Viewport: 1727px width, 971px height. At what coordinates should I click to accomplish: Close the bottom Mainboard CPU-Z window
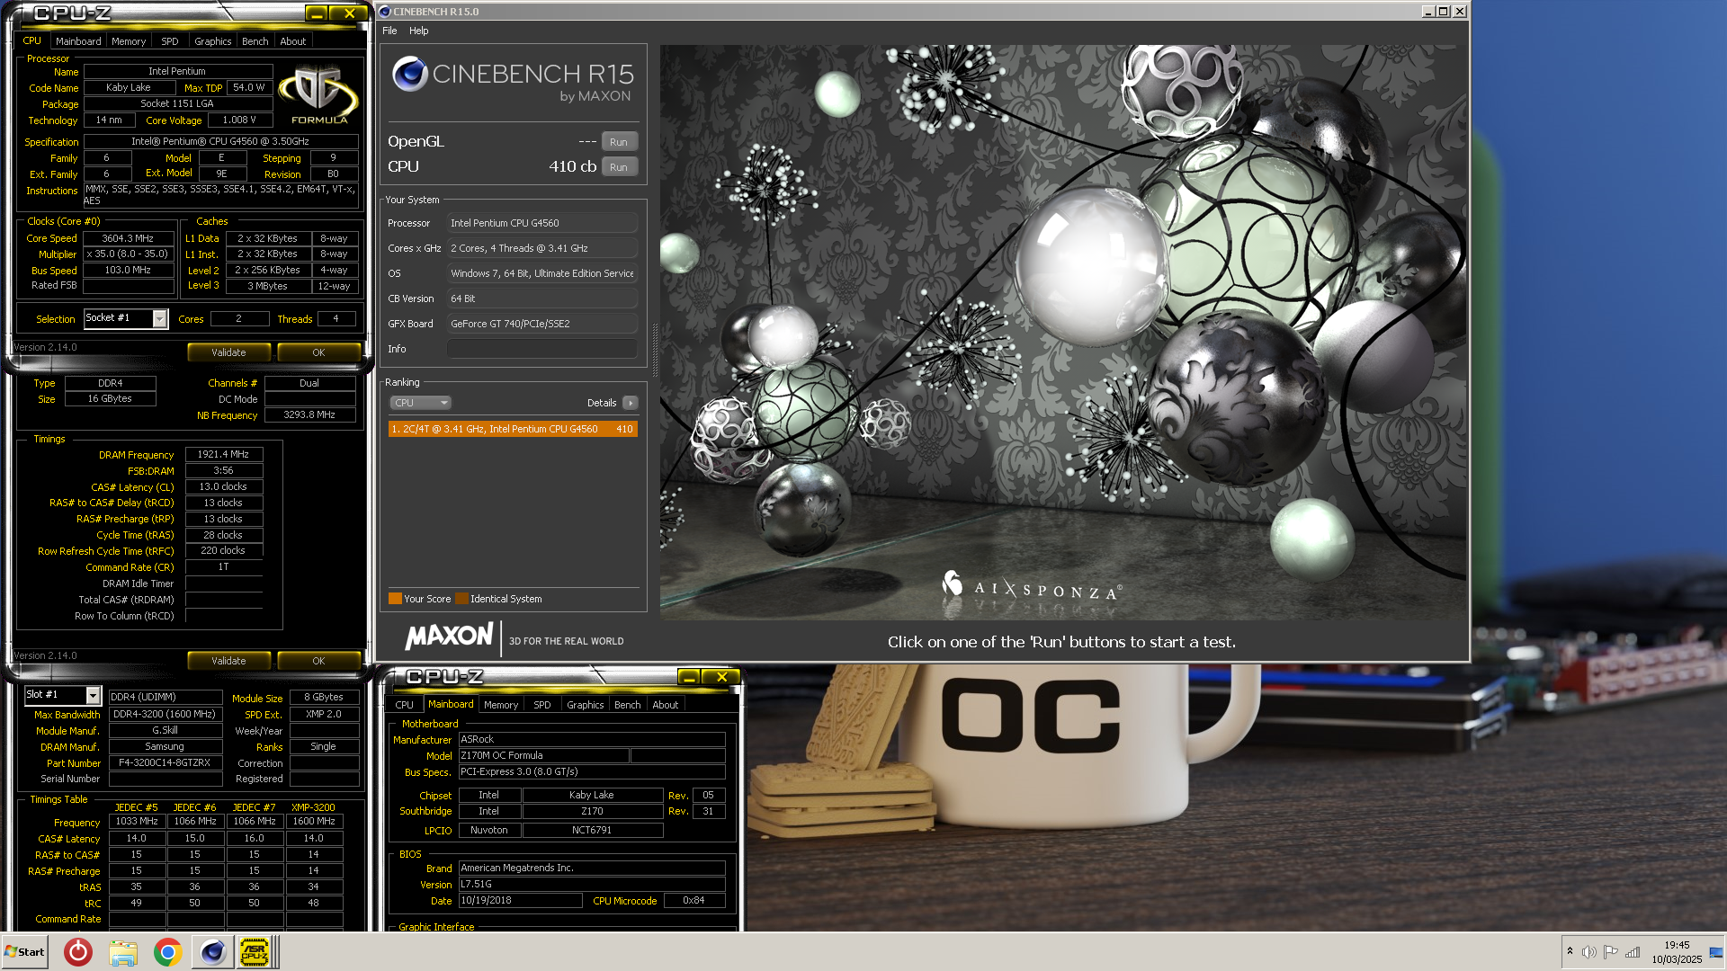(x=721, y=676)
